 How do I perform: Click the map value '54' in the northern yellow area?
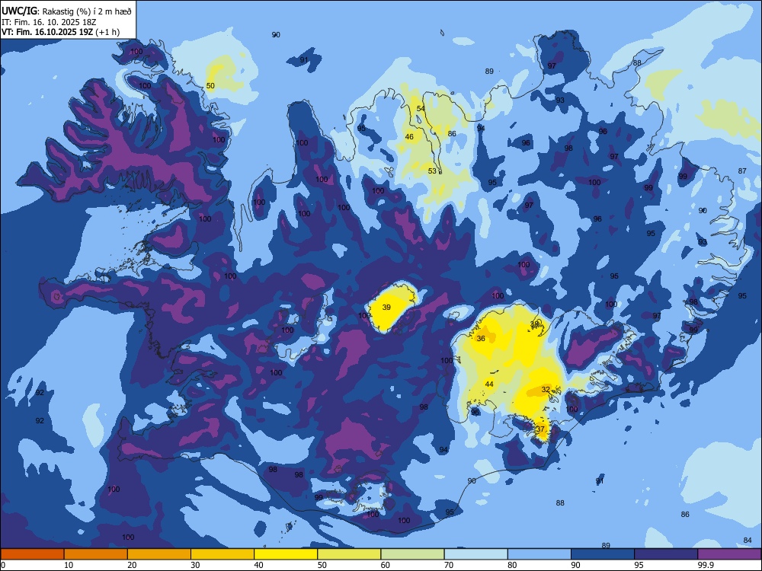421,108
